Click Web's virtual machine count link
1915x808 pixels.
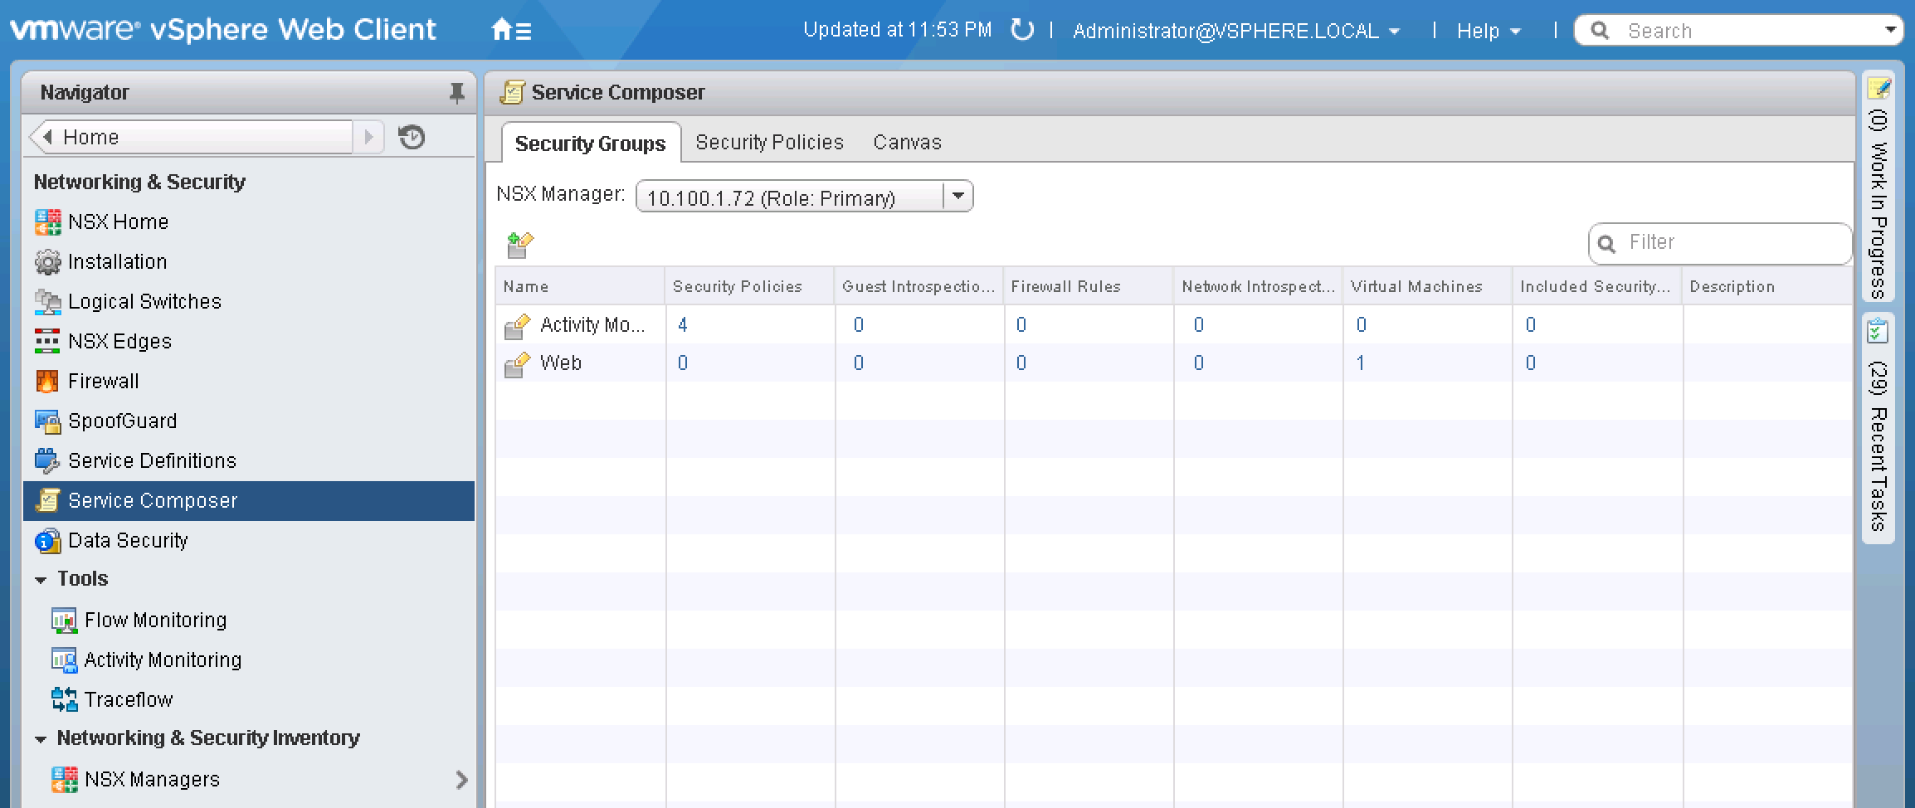click(x=1360, y=363)
